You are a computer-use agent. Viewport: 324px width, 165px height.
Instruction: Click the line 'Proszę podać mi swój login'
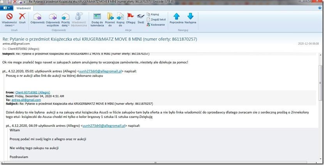tap(48, 139)
